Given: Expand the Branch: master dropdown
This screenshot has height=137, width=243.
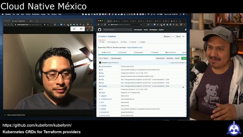Looking at the screenshot, I should pos(104,58).
